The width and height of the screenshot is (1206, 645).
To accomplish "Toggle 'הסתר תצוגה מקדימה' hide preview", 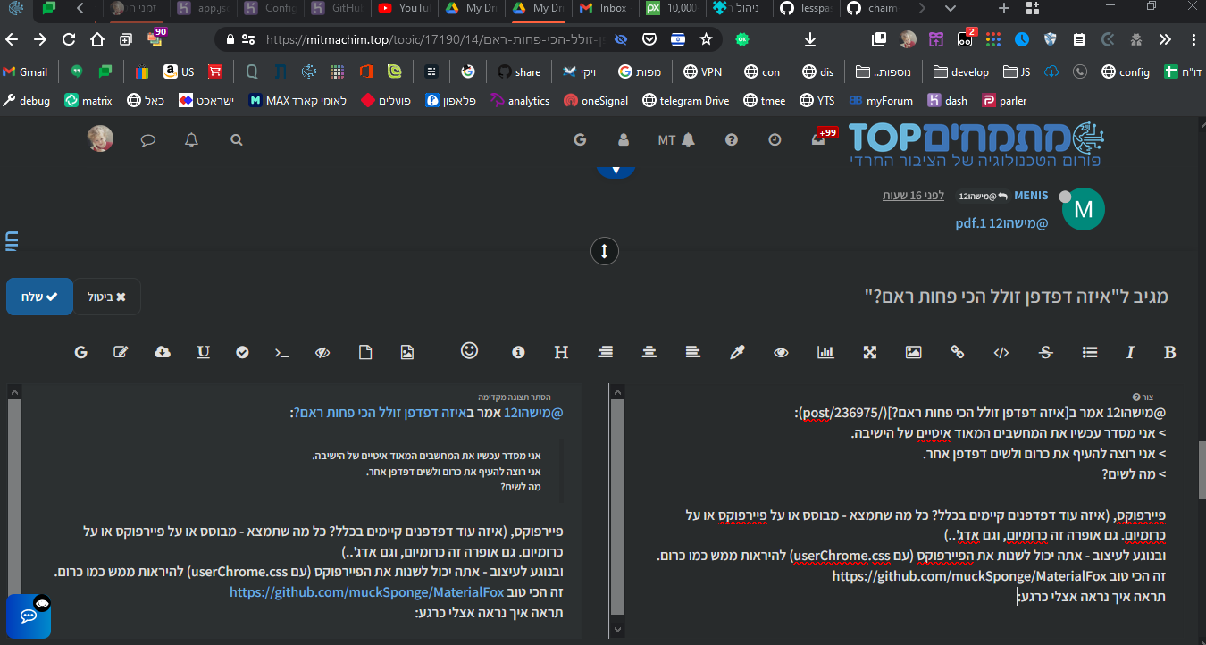I will [515, 397].
